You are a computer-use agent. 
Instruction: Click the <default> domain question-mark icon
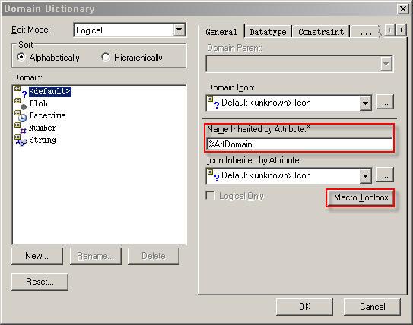pyautogui.click(x=21, y=92)
